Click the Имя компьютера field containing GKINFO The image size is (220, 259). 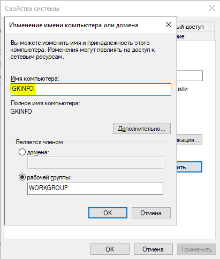click(91, 89)
